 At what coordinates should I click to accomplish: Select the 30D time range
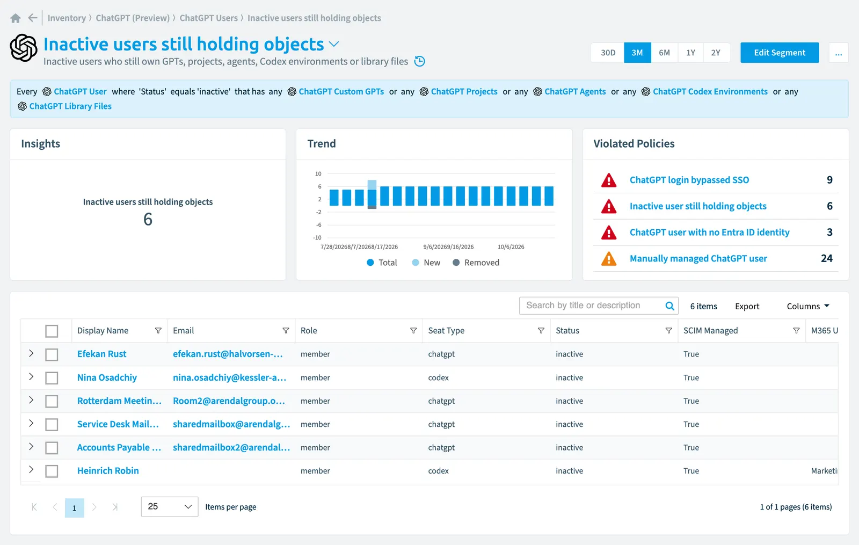coord(608,53)
